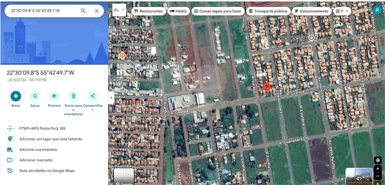Viewport: 385px width, 185px height.
Task: Filter map by Hotéis chip
Action: point(178,11)
